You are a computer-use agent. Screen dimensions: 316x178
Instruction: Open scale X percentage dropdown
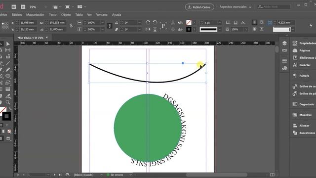coord(103,23)
